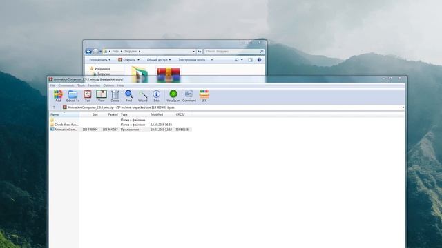Expand the Explorer address bar history dropdown
The image size is (442, 248).
[193, 52]
